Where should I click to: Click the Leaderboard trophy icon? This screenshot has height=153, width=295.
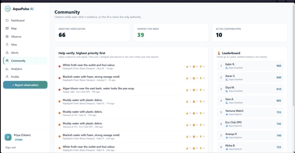(219, 53)
